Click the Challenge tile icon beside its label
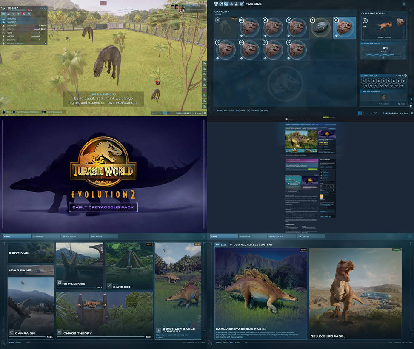Screen dimensions: 414x349 60,283
